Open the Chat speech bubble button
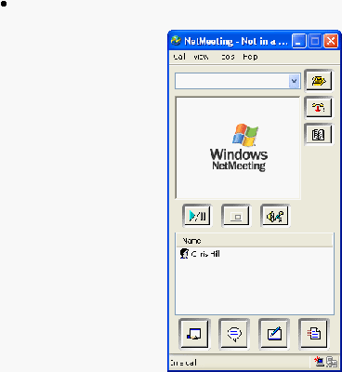 [234, 334]
